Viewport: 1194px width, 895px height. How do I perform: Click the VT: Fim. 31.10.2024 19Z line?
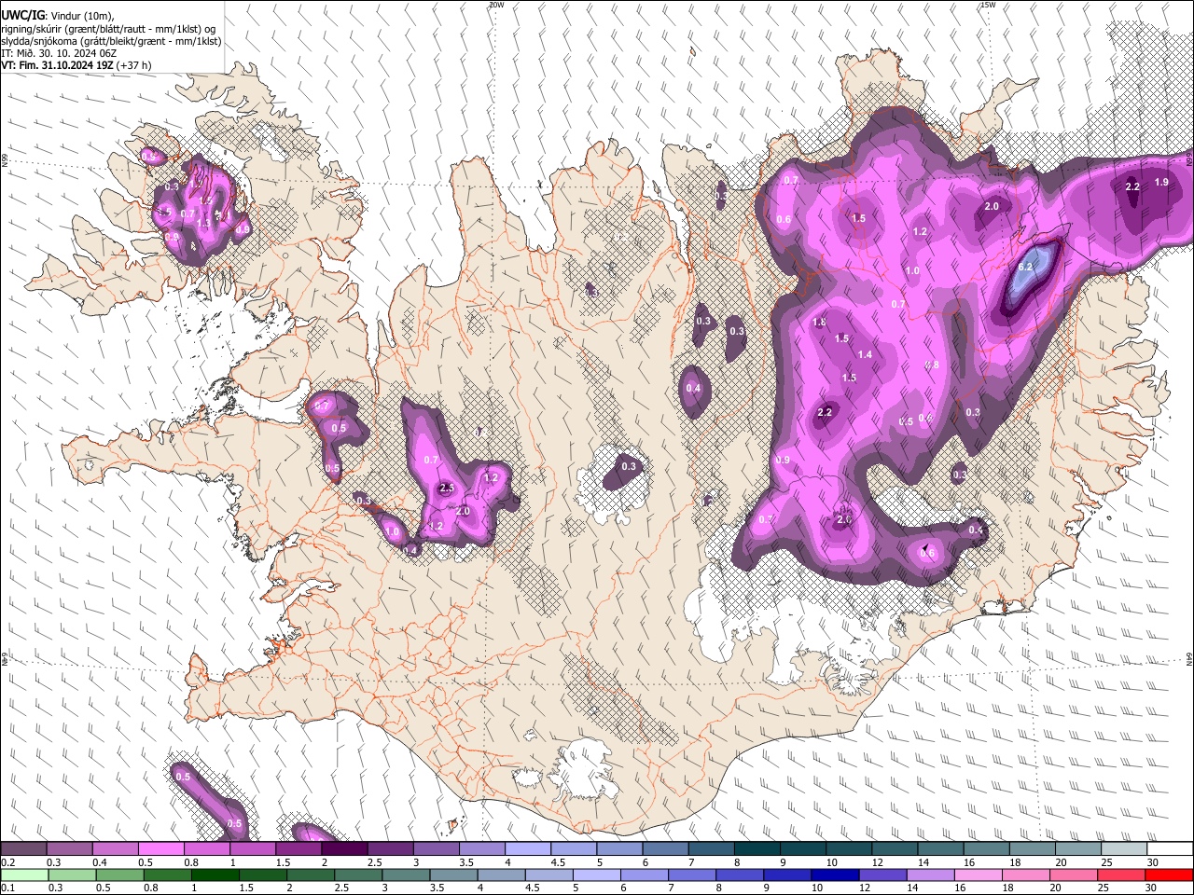76,65
